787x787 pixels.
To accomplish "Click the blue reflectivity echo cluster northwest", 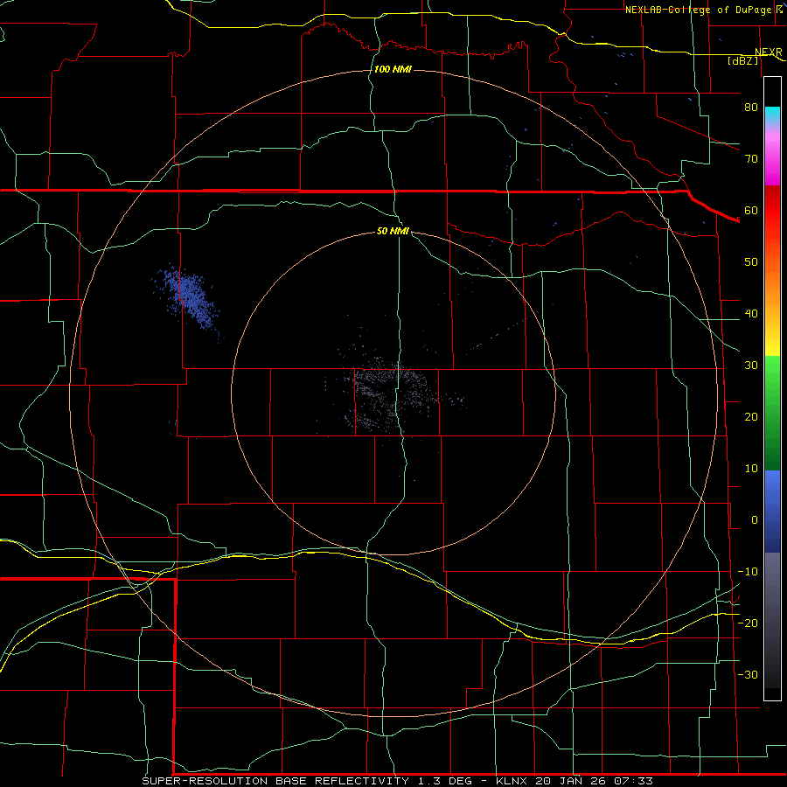I will click(x=188, y=299).
